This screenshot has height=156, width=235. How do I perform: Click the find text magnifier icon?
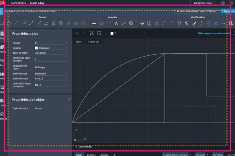(131, 23)
